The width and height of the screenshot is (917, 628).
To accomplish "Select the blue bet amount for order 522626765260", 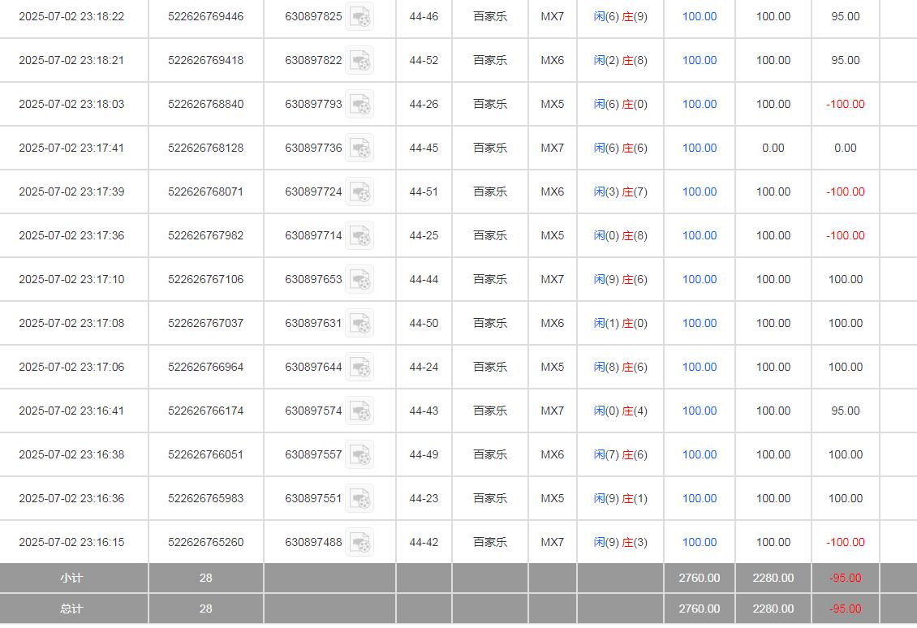I will click(699, 543).
